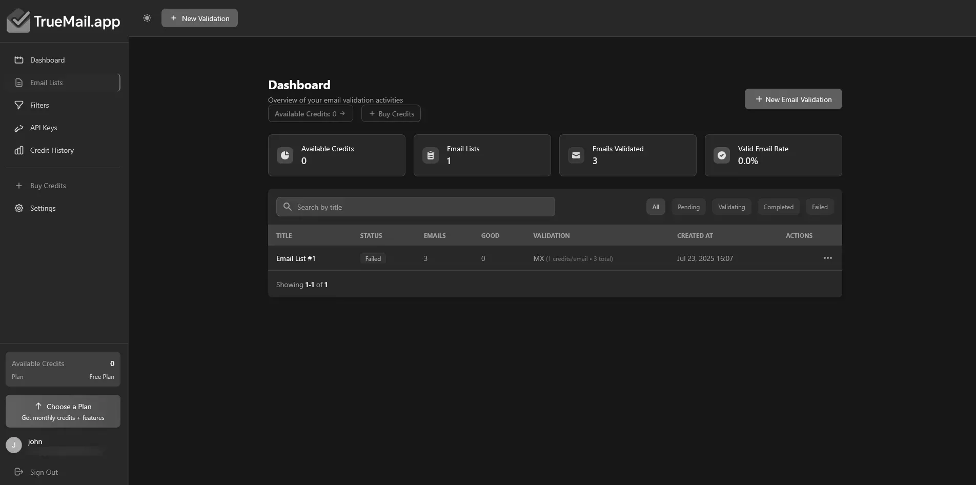
Task: Click the Available Credits sidebar panel
Action: pyautogui.click(x=63, y=369)
